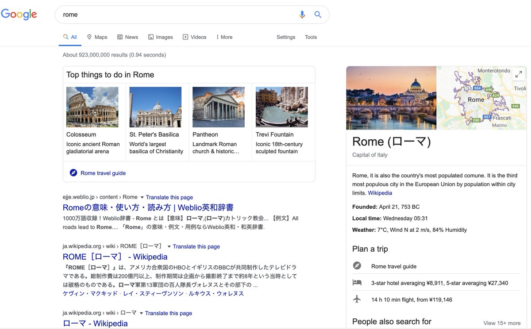The image size is (531, 329).
Task: Click the ケヴィン・マクキッド link
Action: coord(90,293)
